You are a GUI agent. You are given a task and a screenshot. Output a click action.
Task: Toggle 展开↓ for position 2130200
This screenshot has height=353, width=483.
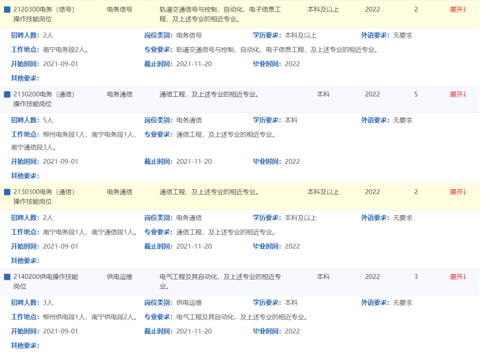(458, 94)
